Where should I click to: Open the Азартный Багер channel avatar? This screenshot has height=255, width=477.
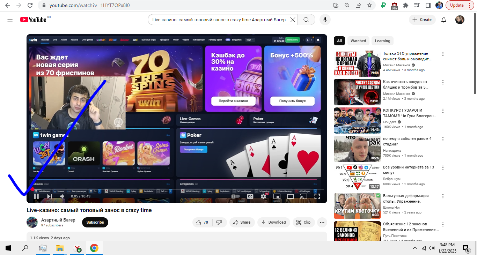(x=32, y=222)
